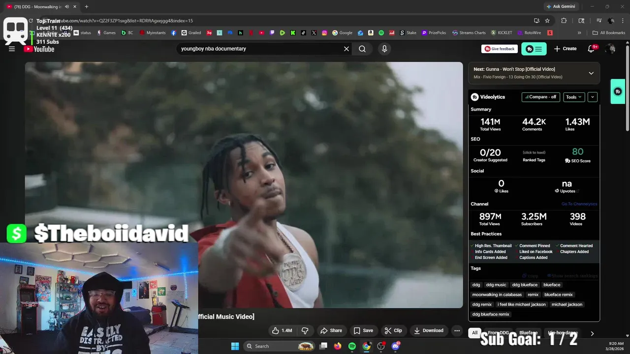Click the 'michael jackson' tag
Screen dimensions: 630x354
tap(567, 304)
